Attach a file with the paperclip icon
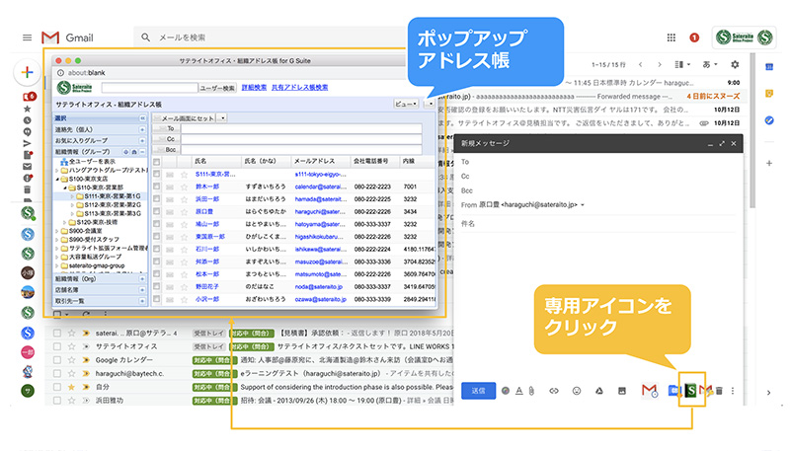This screenshot has height=451, width=790. 531,391
